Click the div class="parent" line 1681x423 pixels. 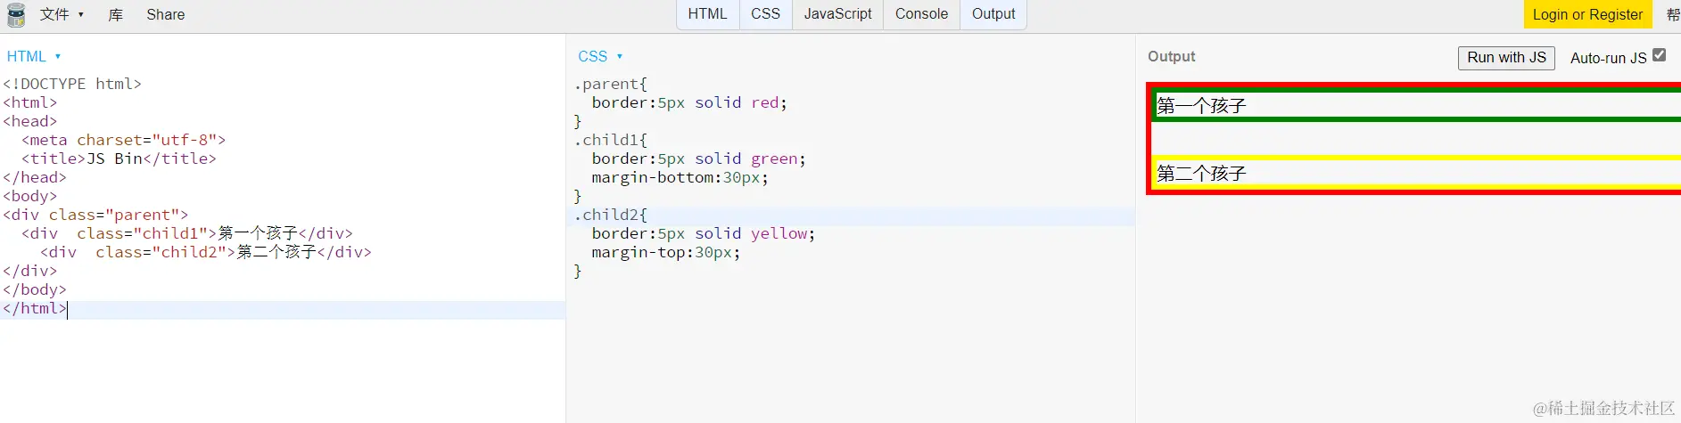pos(95,215)
